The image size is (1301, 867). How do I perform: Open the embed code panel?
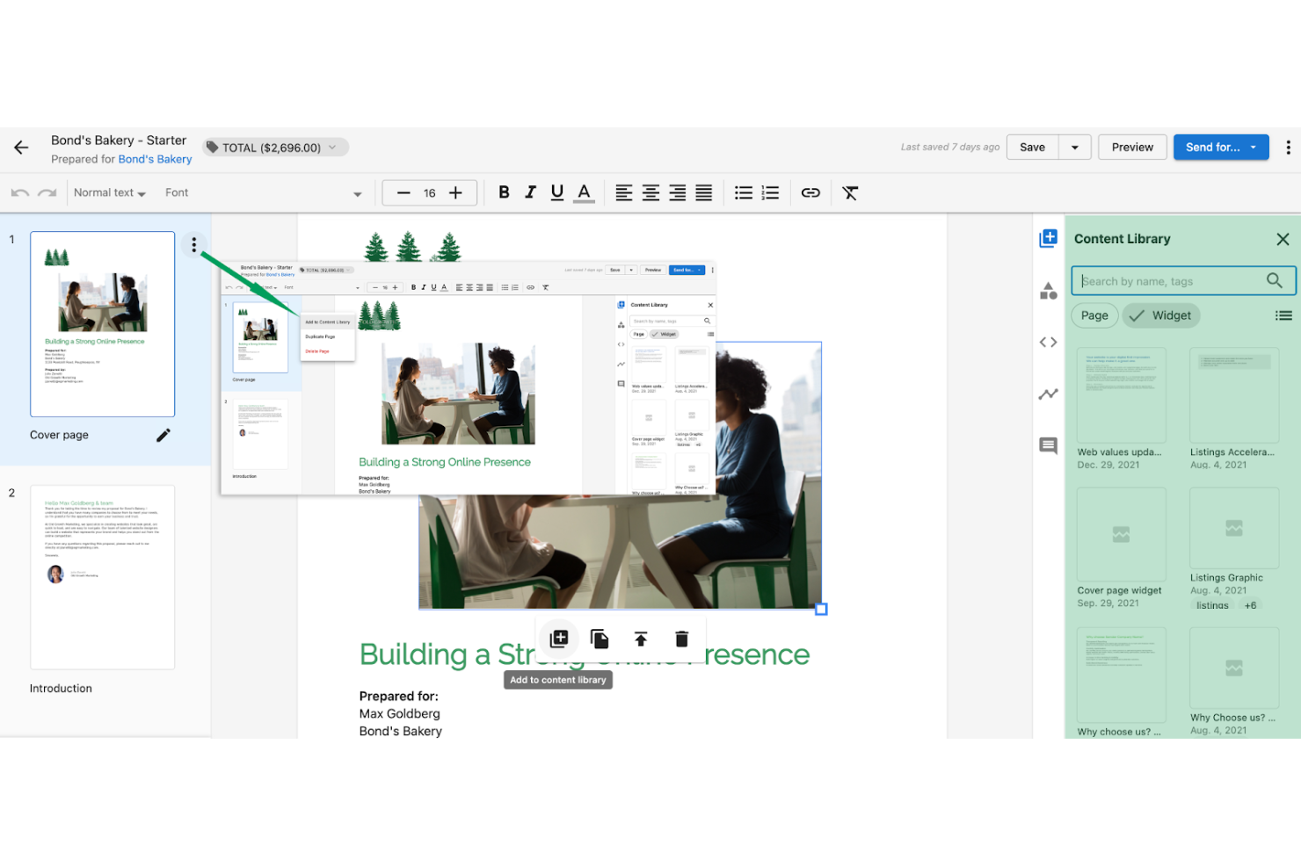tap(1048, 342)
